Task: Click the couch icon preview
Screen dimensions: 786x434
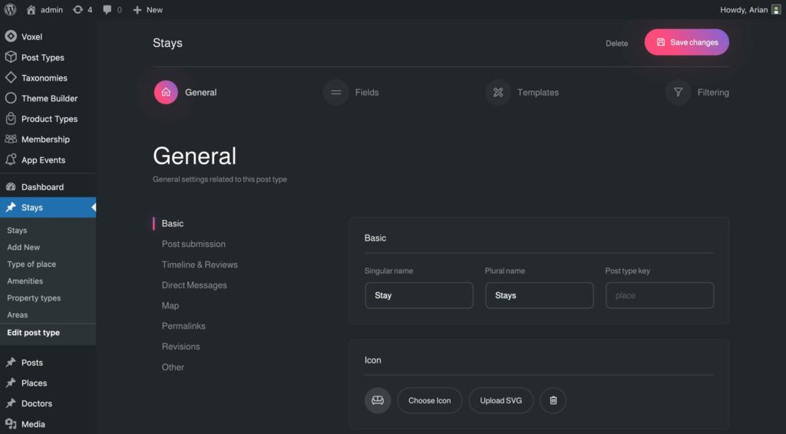Action: 378,400
